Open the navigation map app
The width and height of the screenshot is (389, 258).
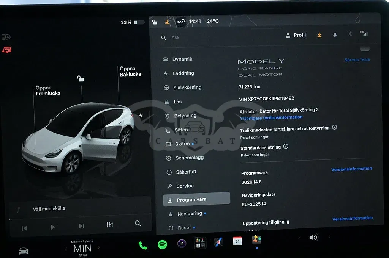tap(218, 242)
